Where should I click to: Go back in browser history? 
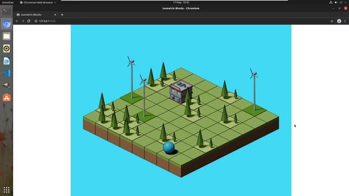pyautogui.click(x=17, y=21)
